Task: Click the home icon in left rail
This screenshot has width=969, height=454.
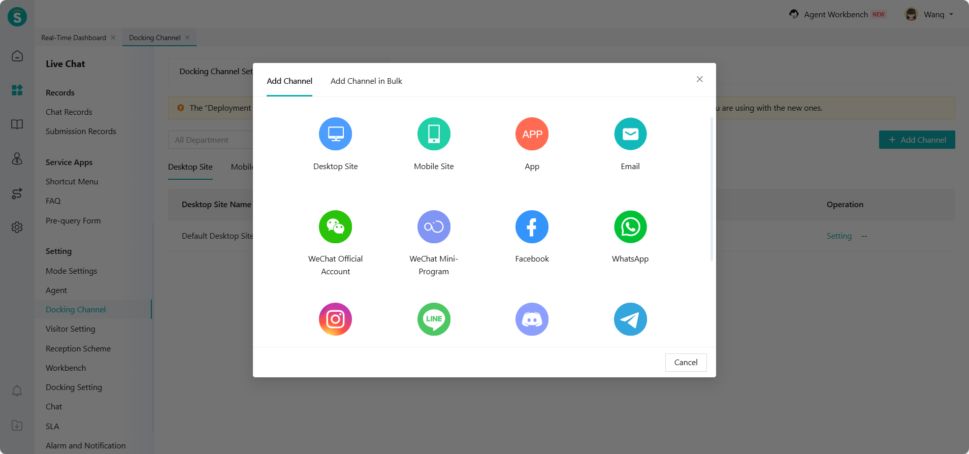Action: click(x=17, y=56)
